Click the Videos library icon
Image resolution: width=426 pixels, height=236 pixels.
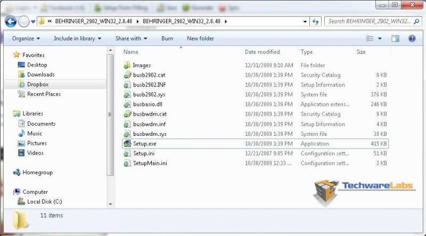click(21, 153)
